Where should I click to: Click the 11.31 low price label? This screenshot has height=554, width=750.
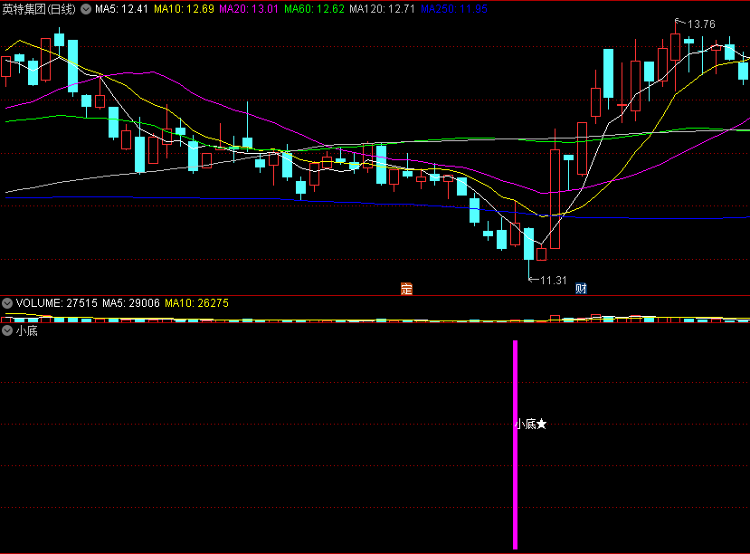tap(554, 281)
